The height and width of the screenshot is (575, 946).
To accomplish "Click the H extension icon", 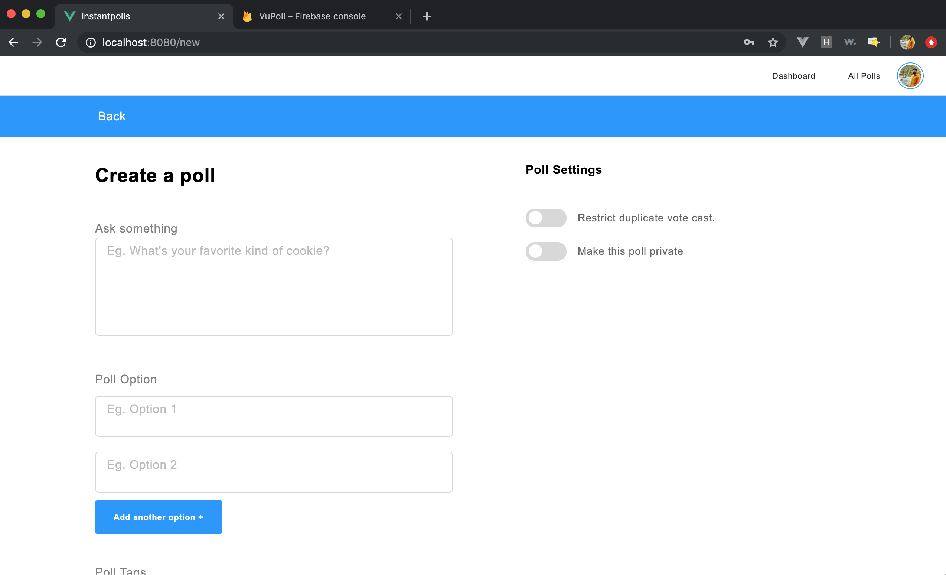I will click(x=826, y=42).
